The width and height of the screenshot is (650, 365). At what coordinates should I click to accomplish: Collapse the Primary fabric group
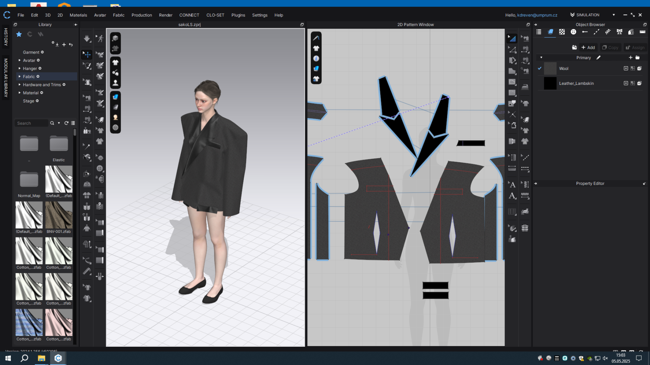point(542,58)
